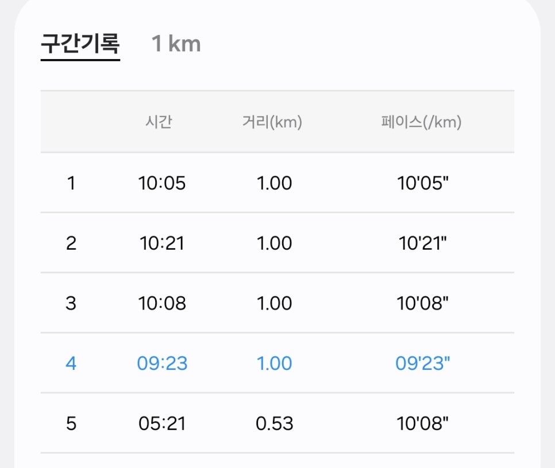The image size is (555, 468).
Task: Select lap row number 2
Action: coord(277,243)
